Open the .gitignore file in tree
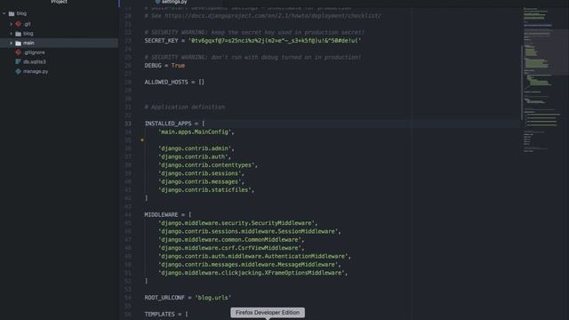The height and width of the screenshot is (320, 569). coord(34,52)
